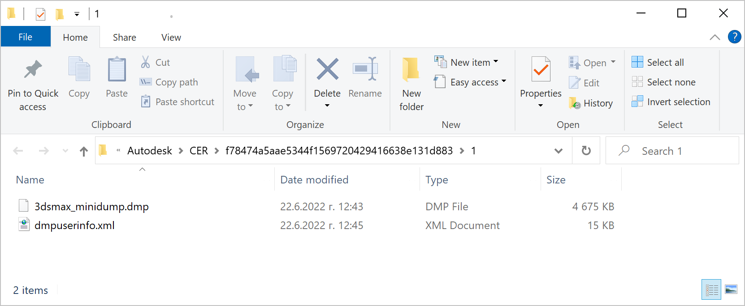Switch to the View tab
The image size is (745, 306).
click(171, 37)
